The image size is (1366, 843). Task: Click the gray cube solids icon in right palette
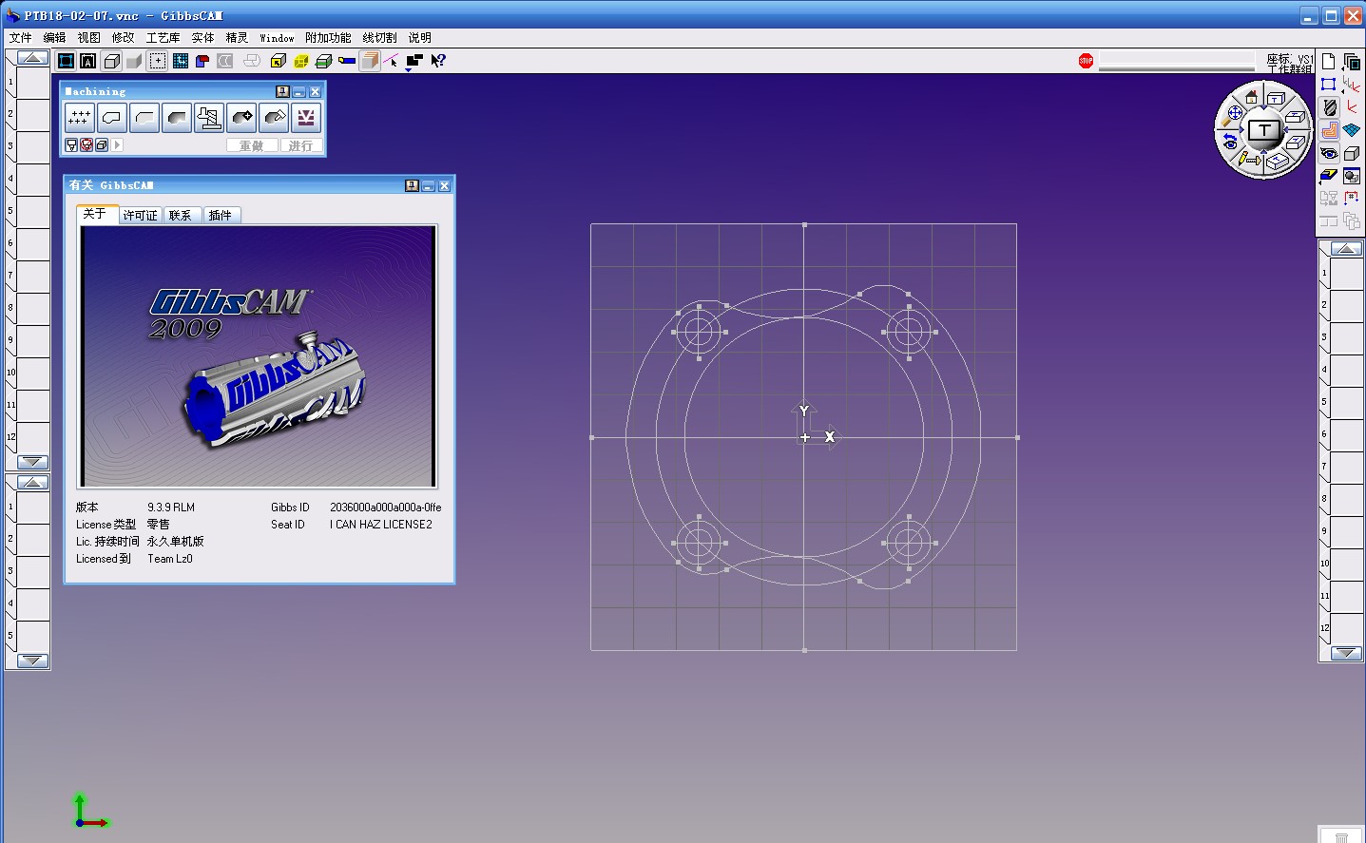[1352, 153]
